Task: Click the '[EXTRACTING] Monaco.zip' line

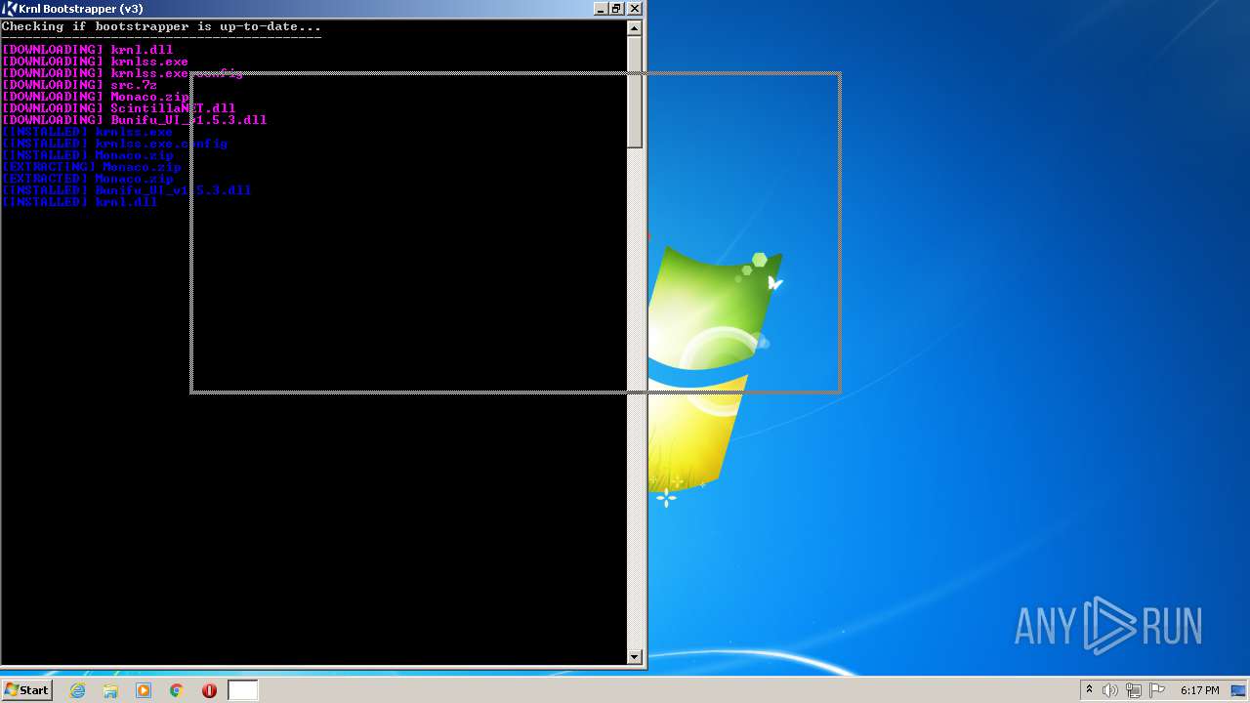Action: pos(92,167)
